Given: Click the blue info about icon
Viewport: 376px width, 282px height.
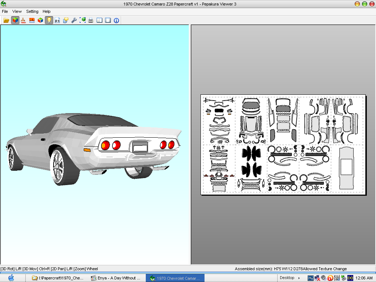Looking at the screenshot, I should click(x=116, y=21).
